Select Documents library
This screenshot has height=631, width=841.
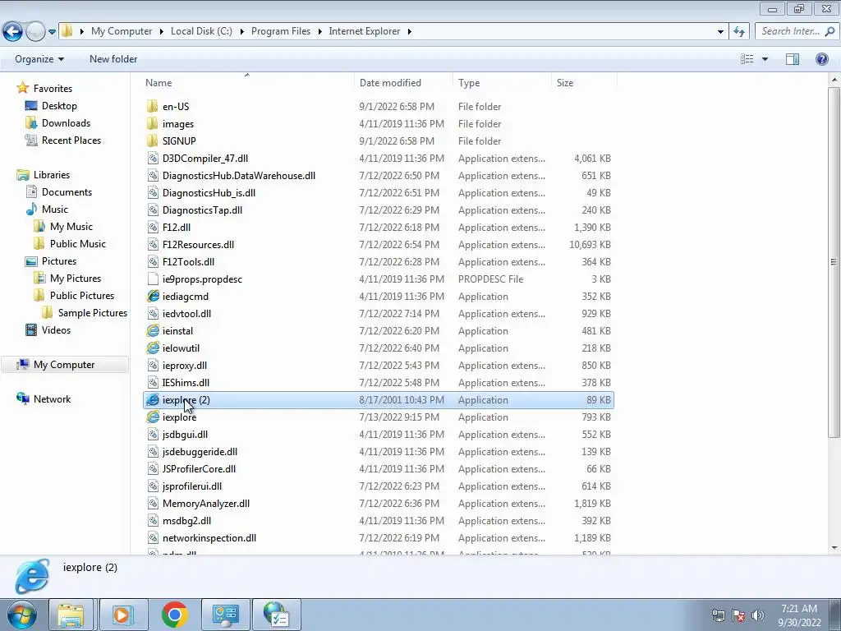point(67,192)
